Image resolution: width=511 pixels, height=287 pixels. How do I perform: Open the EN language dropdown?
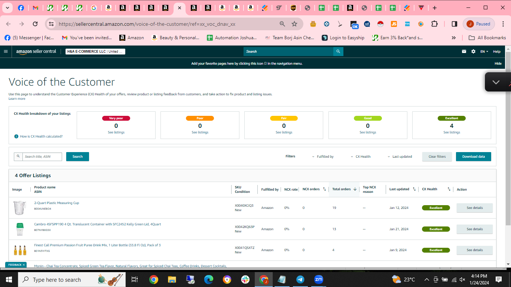pyautogui.click(x=484, y=52)
